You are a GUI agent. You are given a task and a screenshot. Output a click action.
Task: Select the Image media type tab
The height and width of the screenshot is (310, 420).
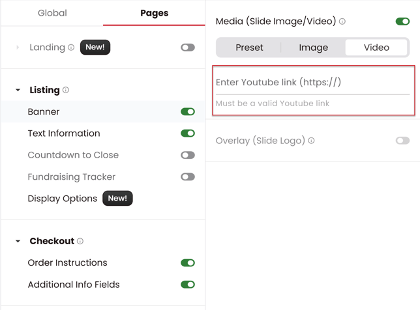point(314,48)
